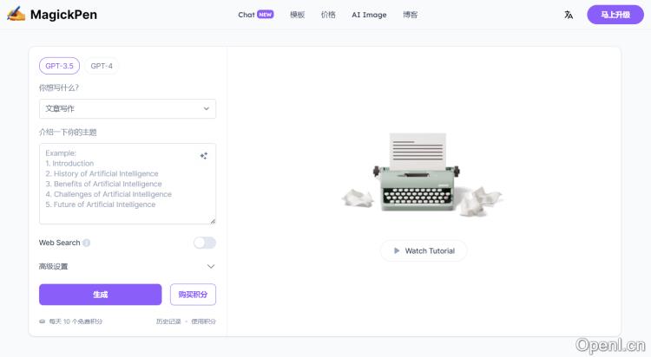Click the dropdown arrow in 文章写作 box
The width and height of the screenshot is (651, 357).
(207, 108)
